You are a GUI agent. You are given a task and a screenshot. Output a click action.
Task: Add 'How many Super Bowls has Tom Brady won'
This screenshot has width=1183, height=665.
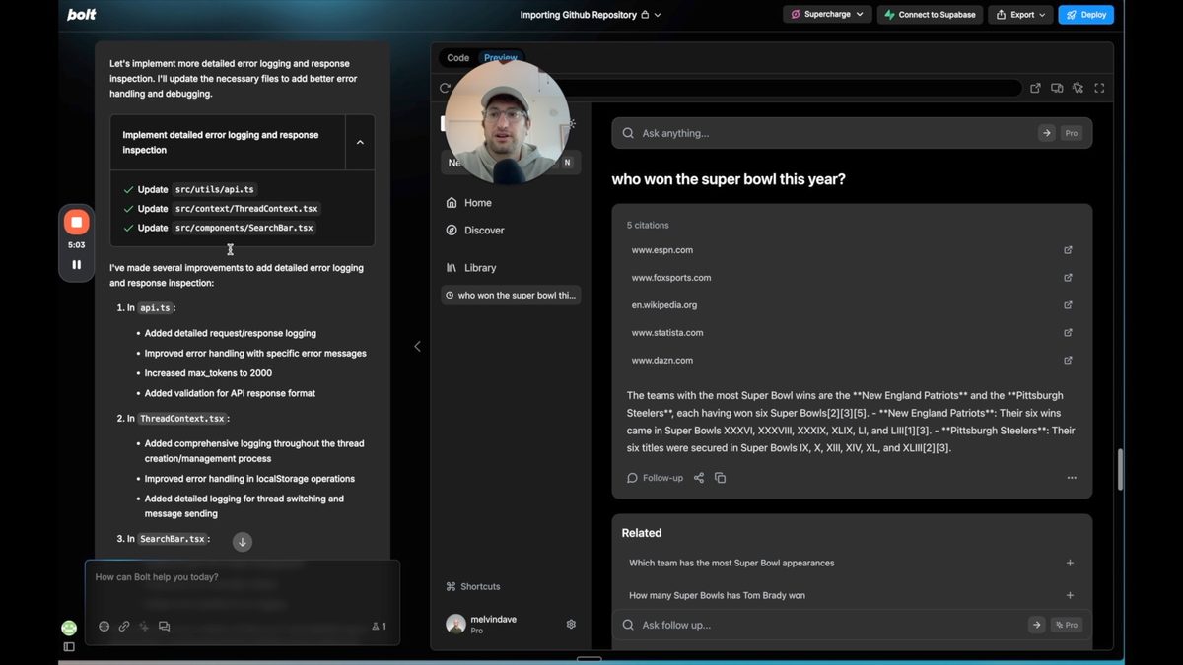coord(1070,596)
